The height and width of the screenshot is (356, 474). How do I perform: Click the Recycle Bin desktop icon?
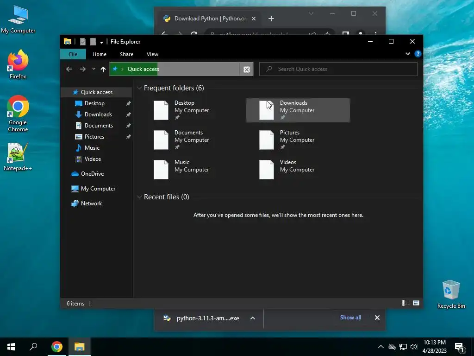click(451, 294)
